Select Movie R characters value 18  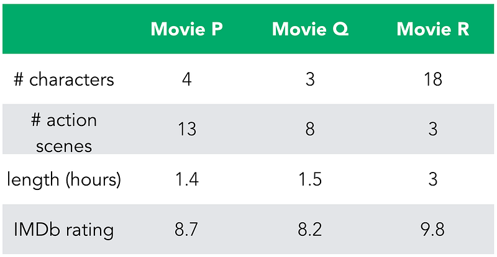pyautogui.click(x=433, y=79)
